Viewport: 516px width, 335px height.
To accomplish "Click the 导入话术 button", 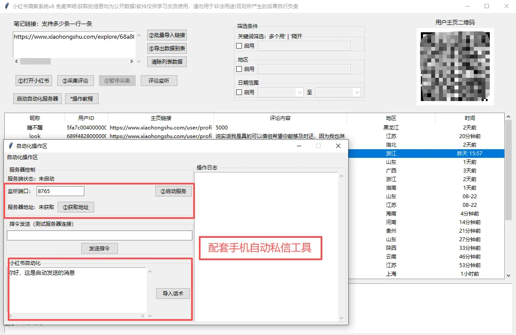I will 173,294.
